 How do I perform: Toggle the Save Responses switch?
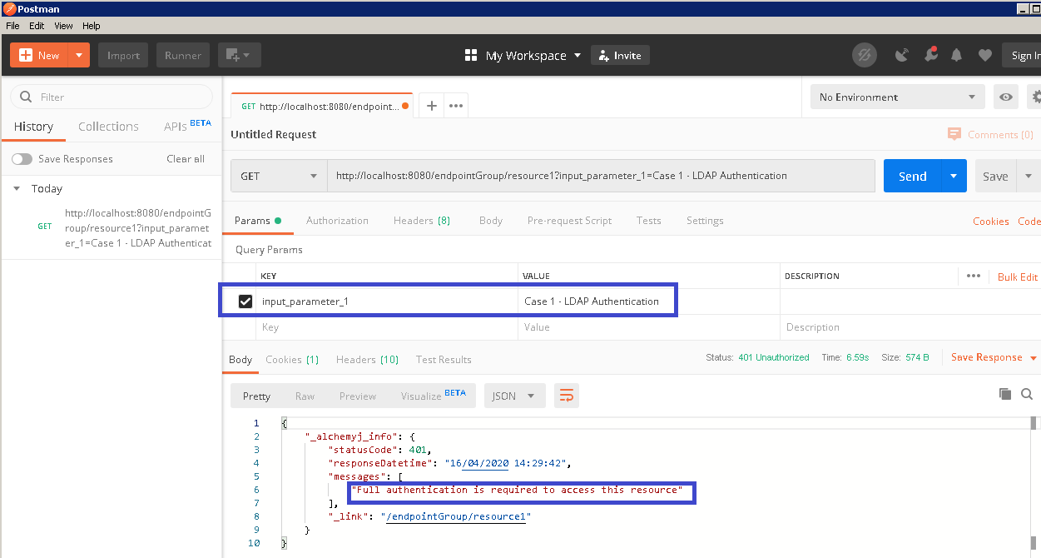(22, 159)
